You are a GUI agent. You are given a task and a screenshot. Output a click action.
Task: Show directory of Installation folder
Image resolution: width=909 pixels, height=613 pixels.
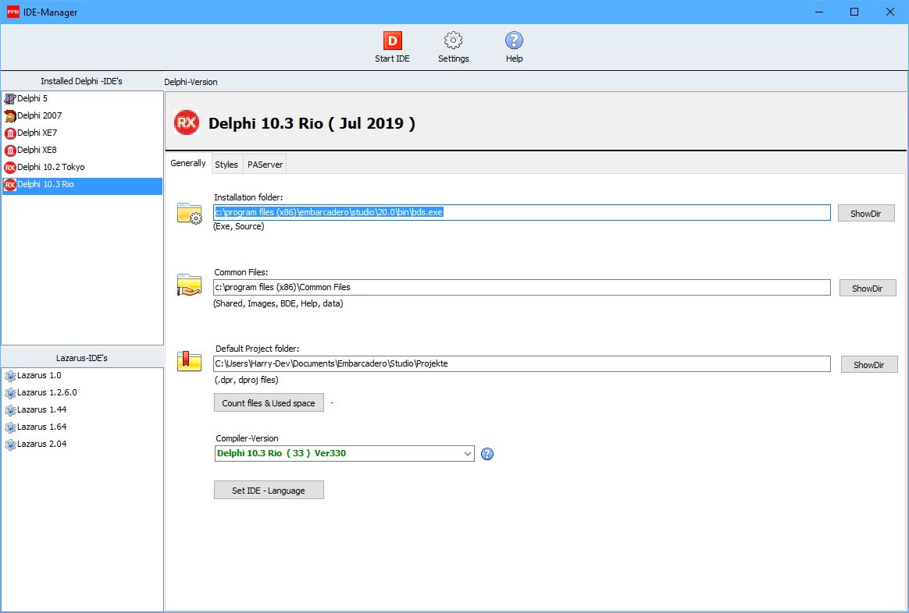pos(866,213)
